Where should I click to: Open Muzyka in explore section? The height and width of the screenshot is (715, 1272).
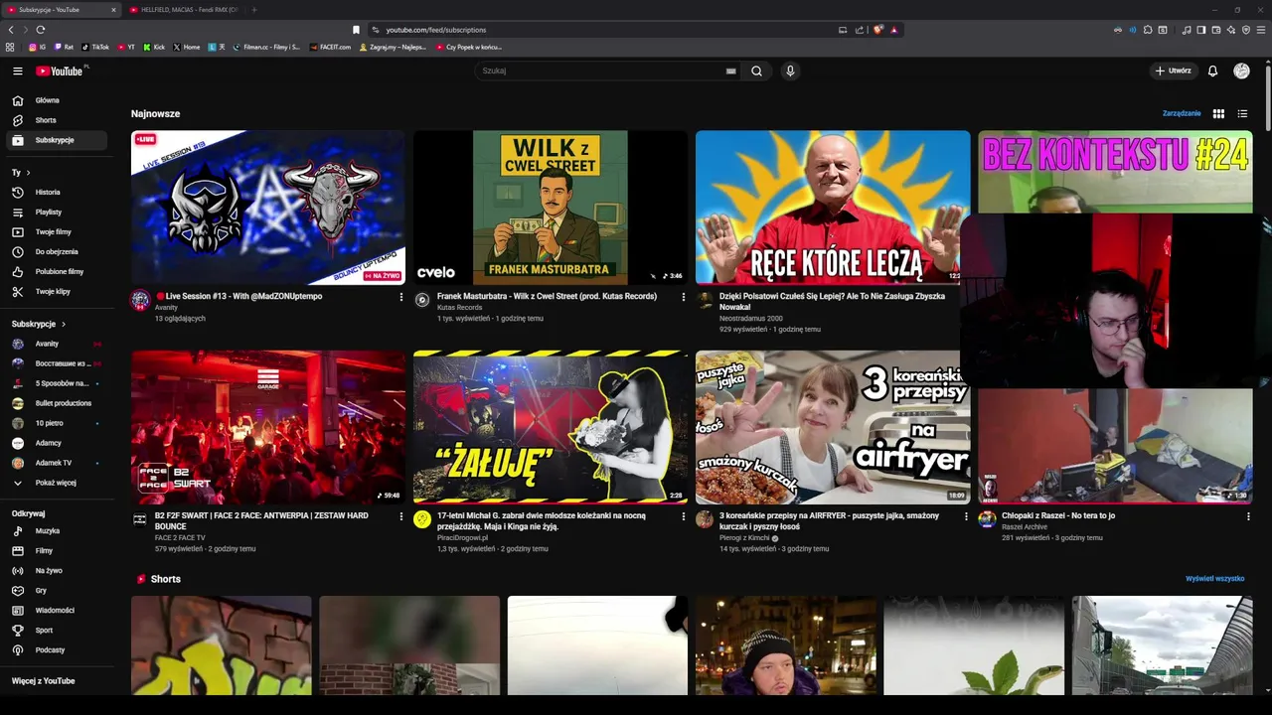click(58, 530)
